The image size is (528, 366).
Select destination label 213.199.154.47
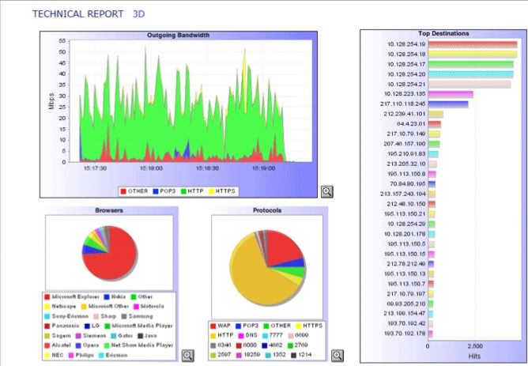pos(405,314)
